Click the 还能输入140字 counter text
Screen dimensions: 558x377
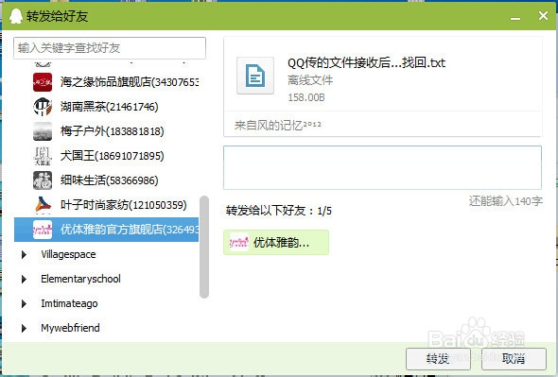(x=506, y=201)
